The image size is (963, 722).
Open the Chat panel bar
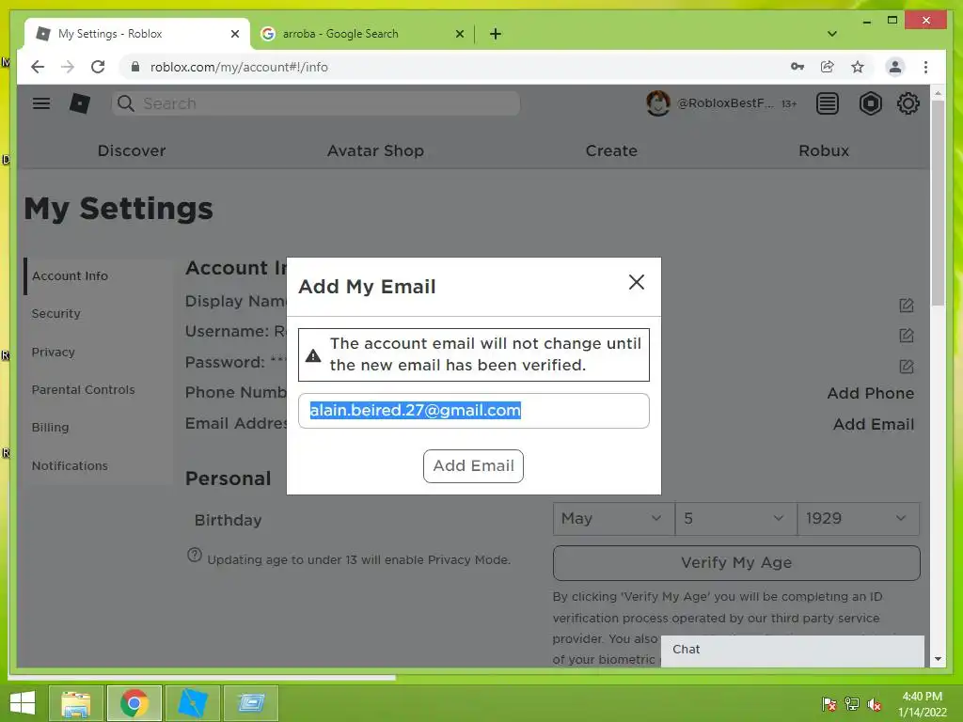click(792, 650)
